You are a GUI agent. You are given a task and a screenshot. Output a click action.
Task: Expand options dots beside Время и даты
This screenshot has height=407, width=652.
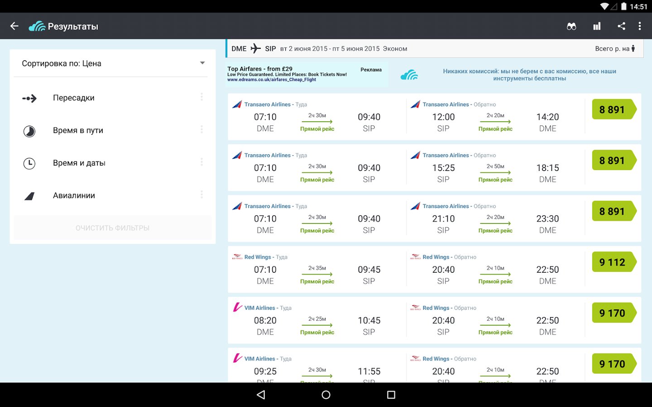pos(201,162)
